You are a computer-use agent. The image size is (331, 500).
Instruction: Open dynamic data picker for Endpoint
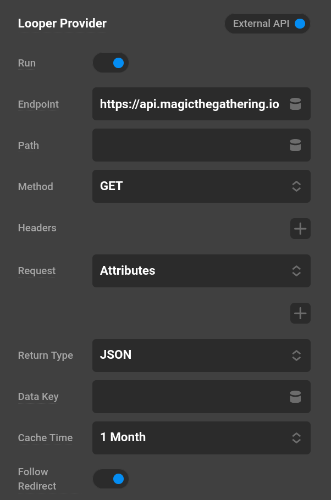tap(295, 104)
